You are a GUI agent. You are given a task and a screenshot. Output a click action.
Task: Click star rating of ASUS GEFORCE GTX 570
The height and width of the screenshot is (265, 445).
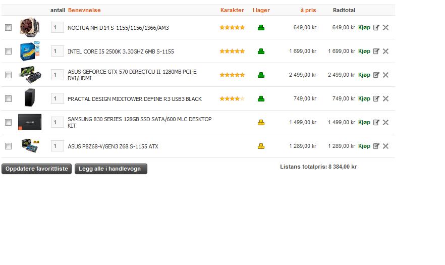[232, 75]
